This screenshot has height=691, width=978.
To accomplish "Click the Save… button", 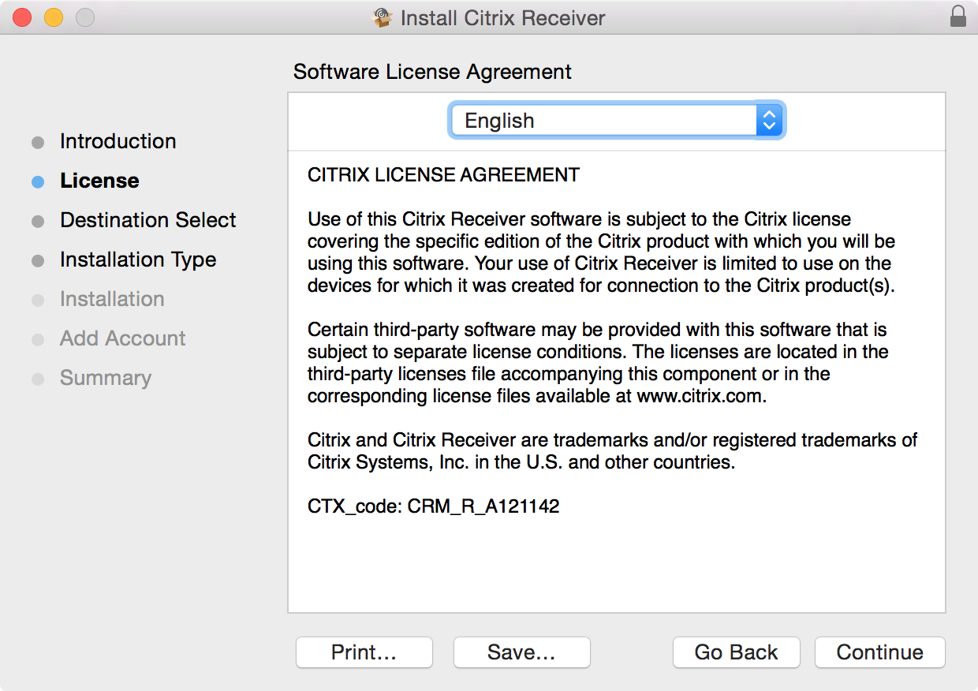I will (x=521, y=652).
